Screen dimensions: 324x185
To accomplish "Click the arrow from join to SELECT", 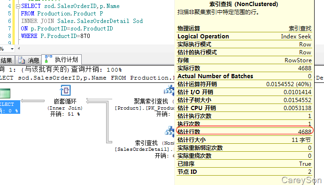I will 33,101.
